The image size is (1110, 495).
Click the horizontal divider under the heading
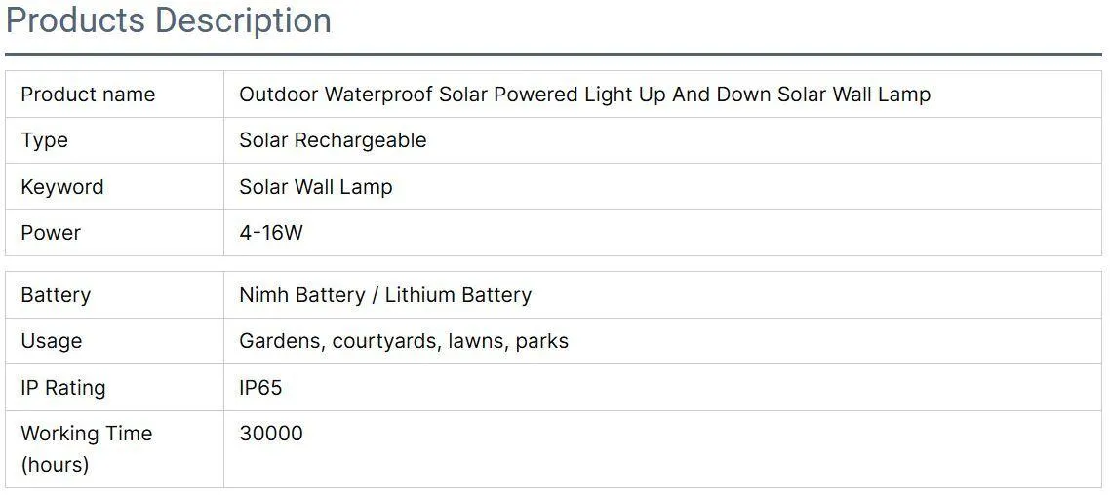click(554, 54)
